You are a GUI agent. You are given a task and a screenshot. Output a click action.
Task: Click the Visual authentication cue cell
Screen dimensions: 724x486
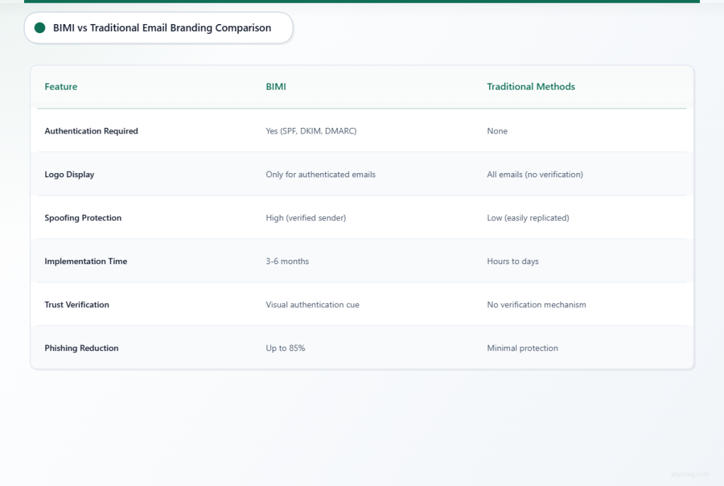pyautogui.click(x=312, y=304)
